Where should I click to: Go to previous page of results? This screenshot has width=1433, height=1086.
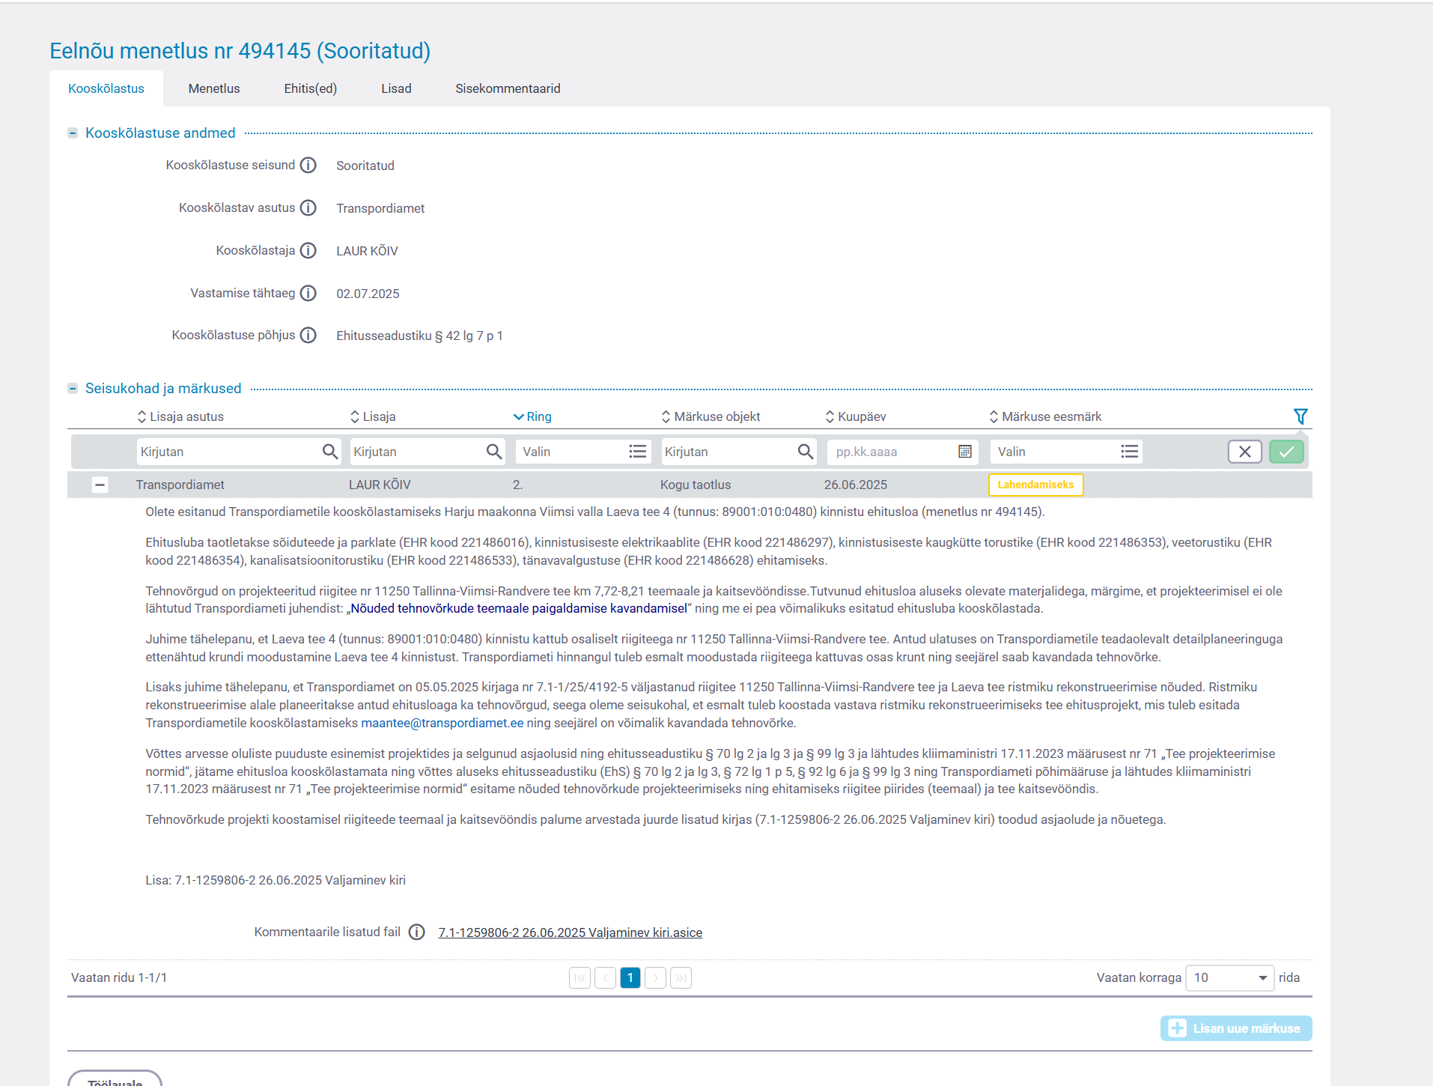pyautogui.click(x=606, y=977)
